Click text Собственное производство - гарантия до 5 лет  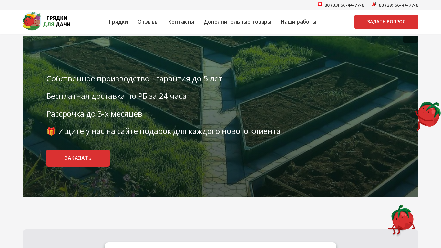pos(134,78)
